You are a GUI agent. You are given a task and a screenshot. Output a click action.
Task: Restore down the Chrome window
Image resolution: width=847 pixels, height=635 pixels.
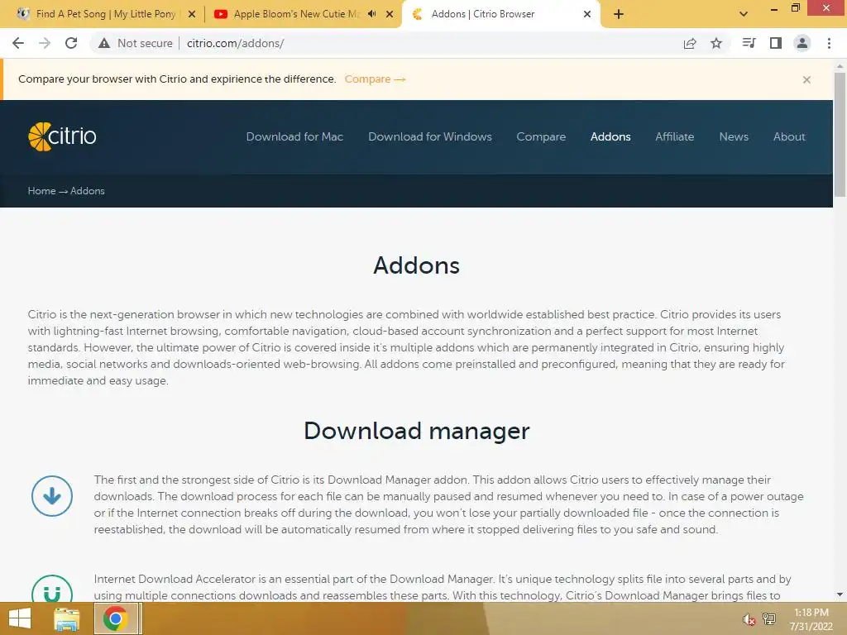tap(795, 7)
